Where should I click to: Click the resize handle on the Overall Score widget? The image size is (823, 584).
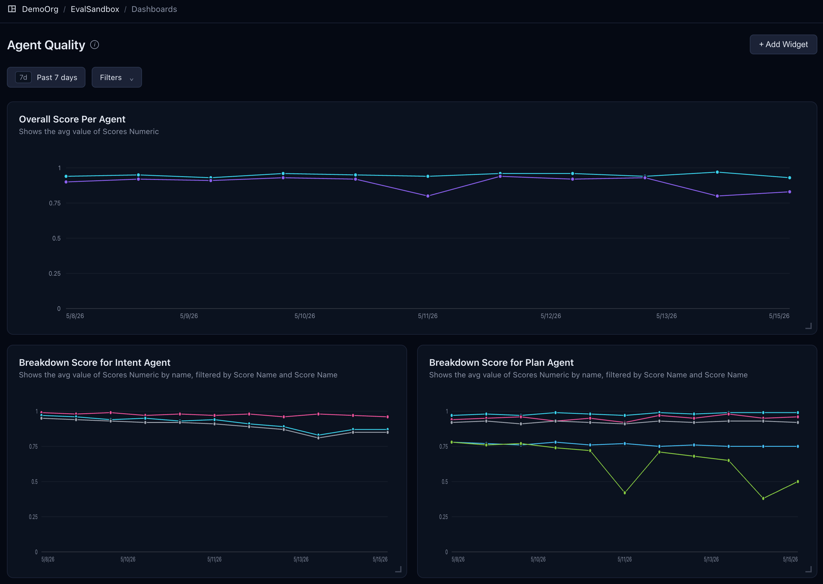point(808,326)
